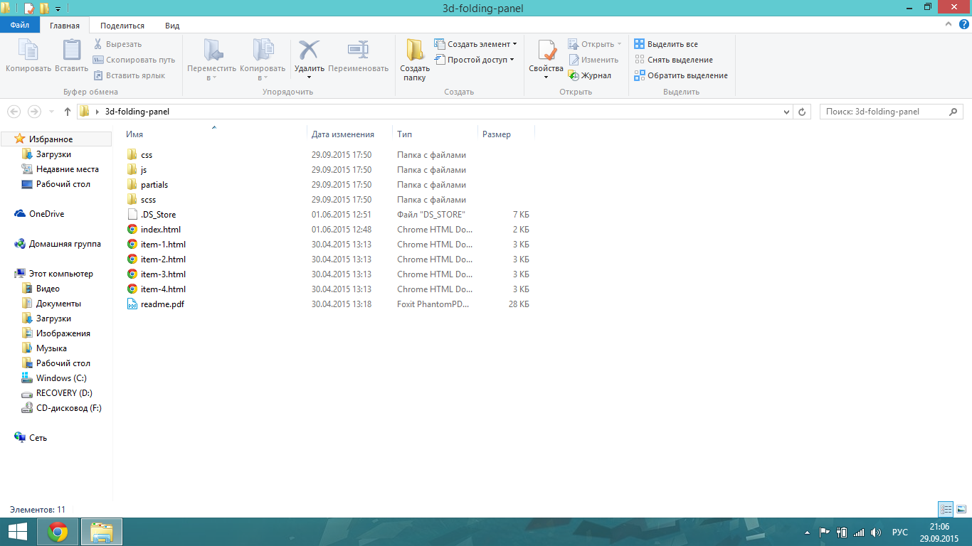Open Network (Сеть) in the sidebar
This screenshot has width=972, height=546.
coord(38,438)
